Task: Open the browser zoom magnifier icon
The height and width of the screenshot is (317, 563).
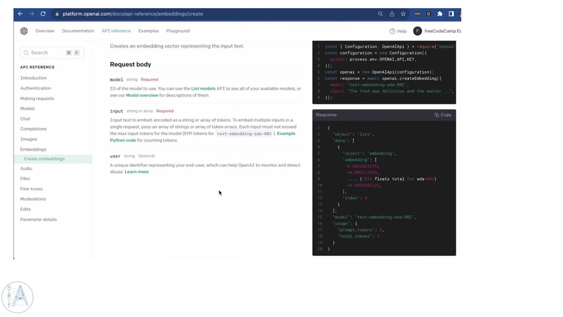Action: click(380, 14)
